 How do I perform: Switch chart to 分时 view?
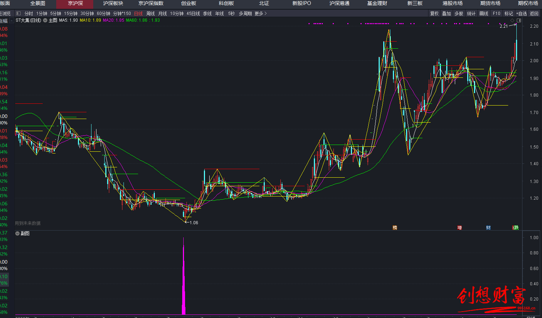pos(29,14)
